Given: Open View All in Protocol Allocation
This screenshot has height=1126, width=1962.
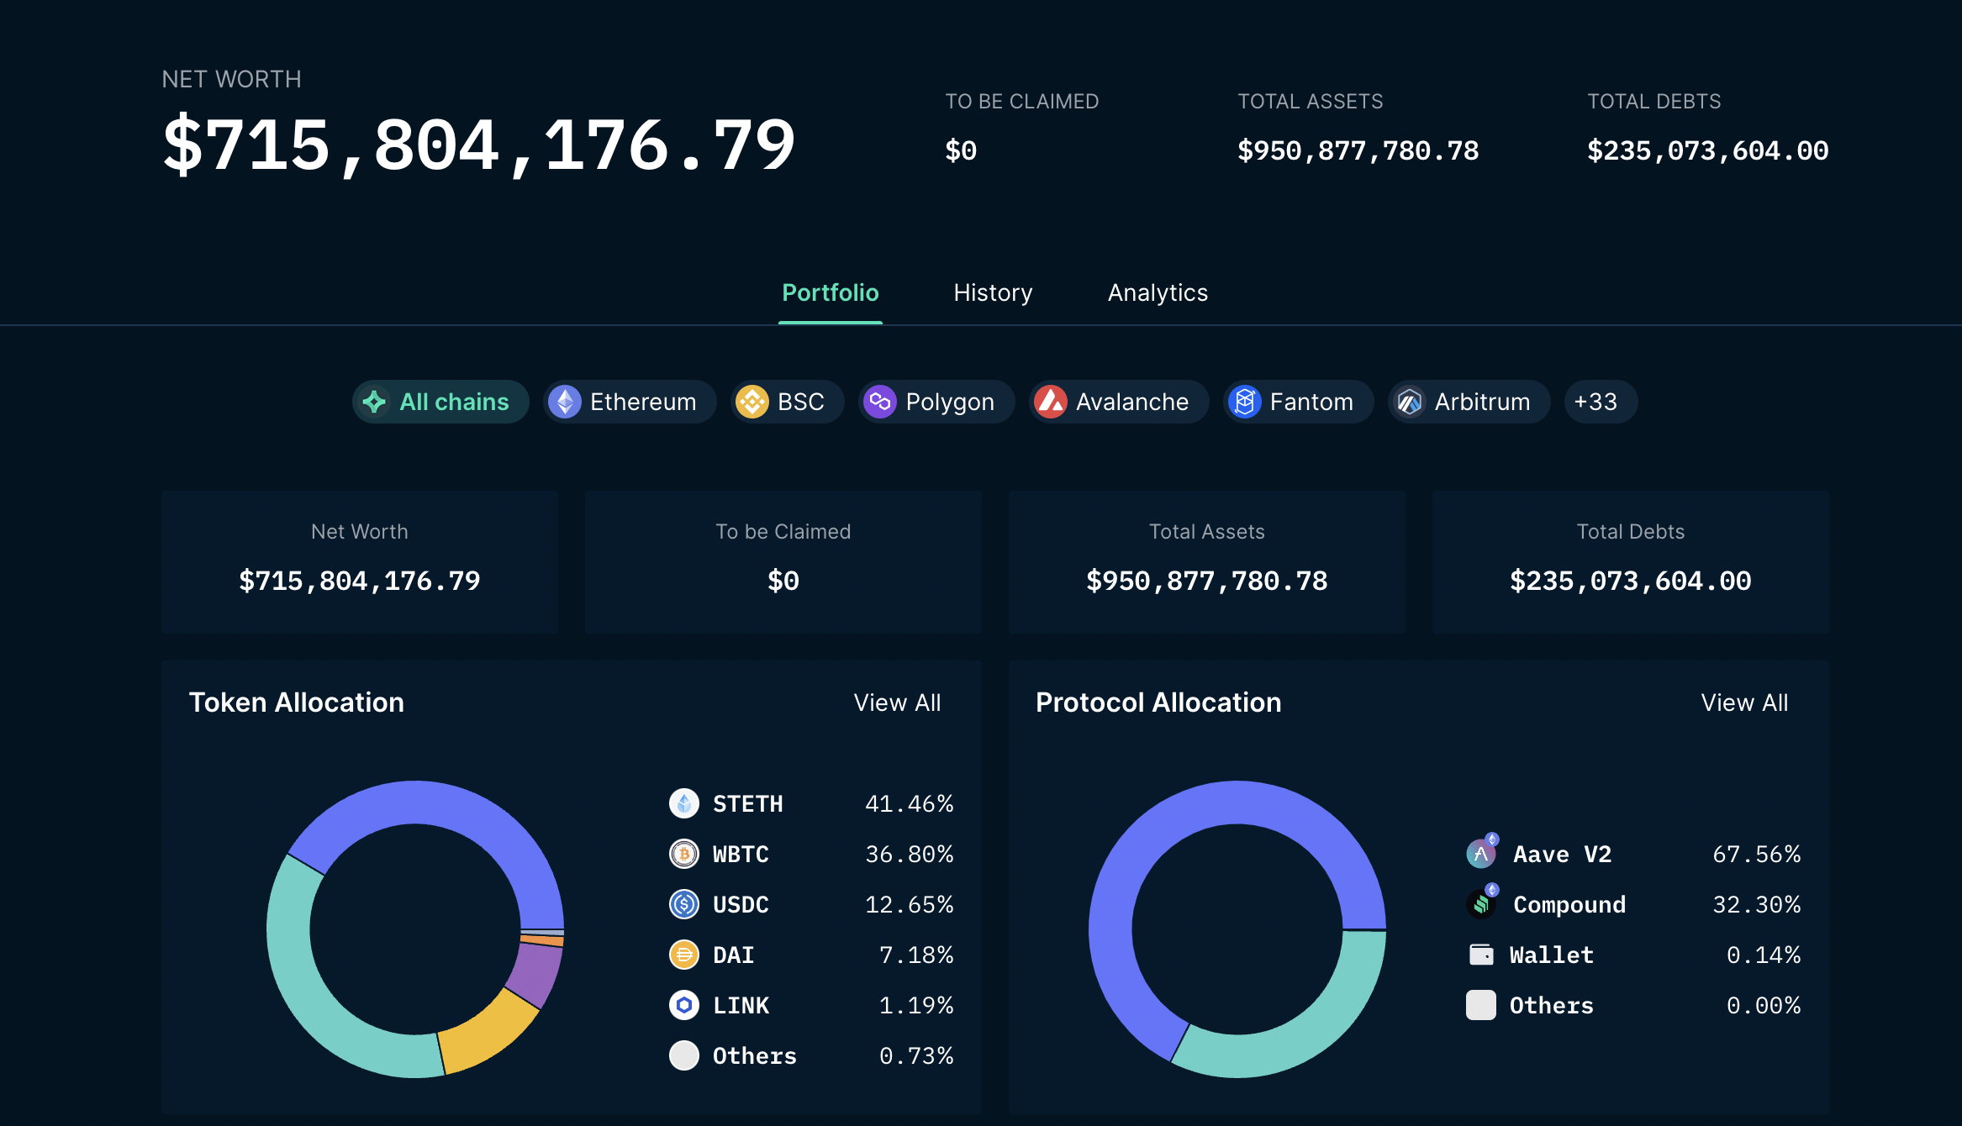Looking at the screenshot, I should point(1744,702).
